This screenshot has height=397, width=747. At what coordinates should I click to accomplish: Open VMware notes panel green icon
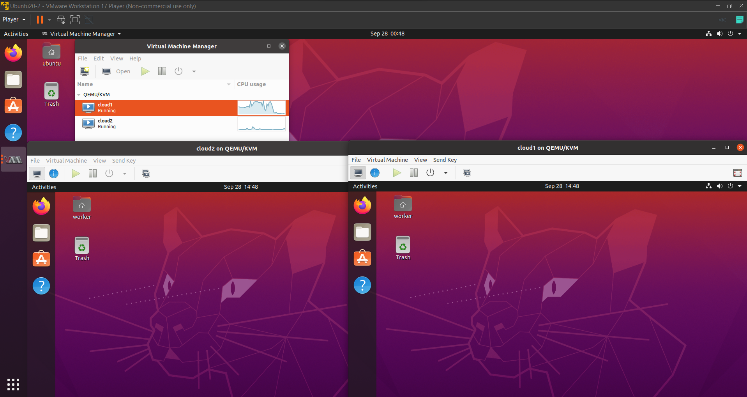pos(739,19)
